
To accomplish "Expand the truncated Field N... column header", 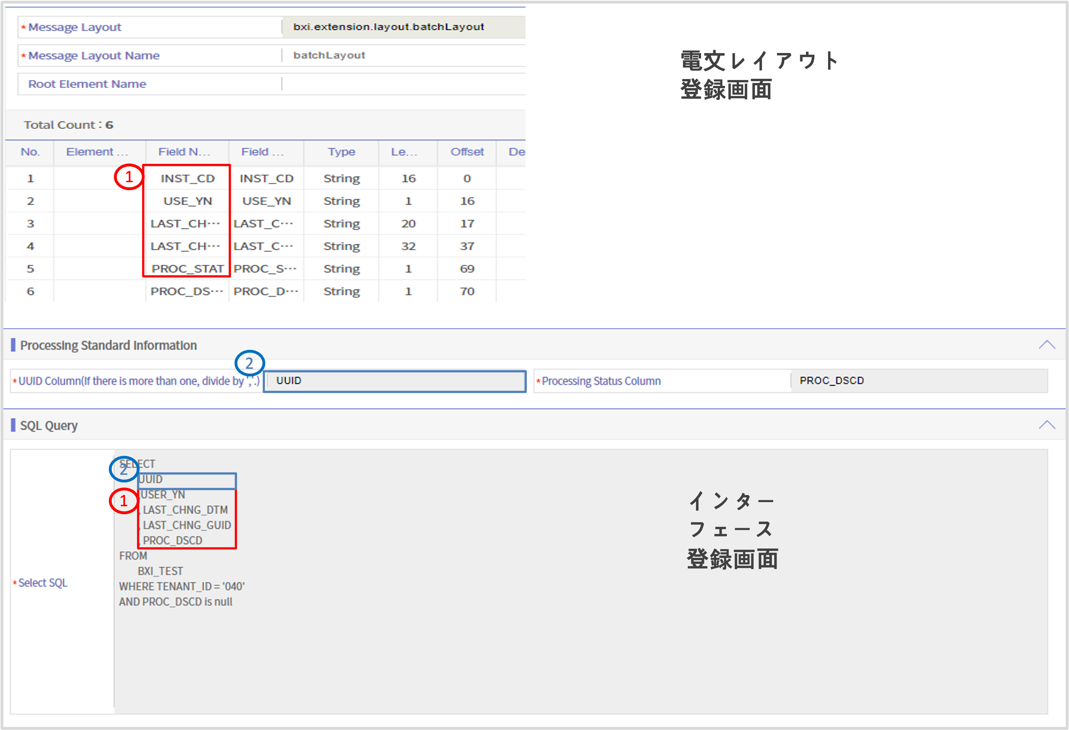I will click(186, 152).
